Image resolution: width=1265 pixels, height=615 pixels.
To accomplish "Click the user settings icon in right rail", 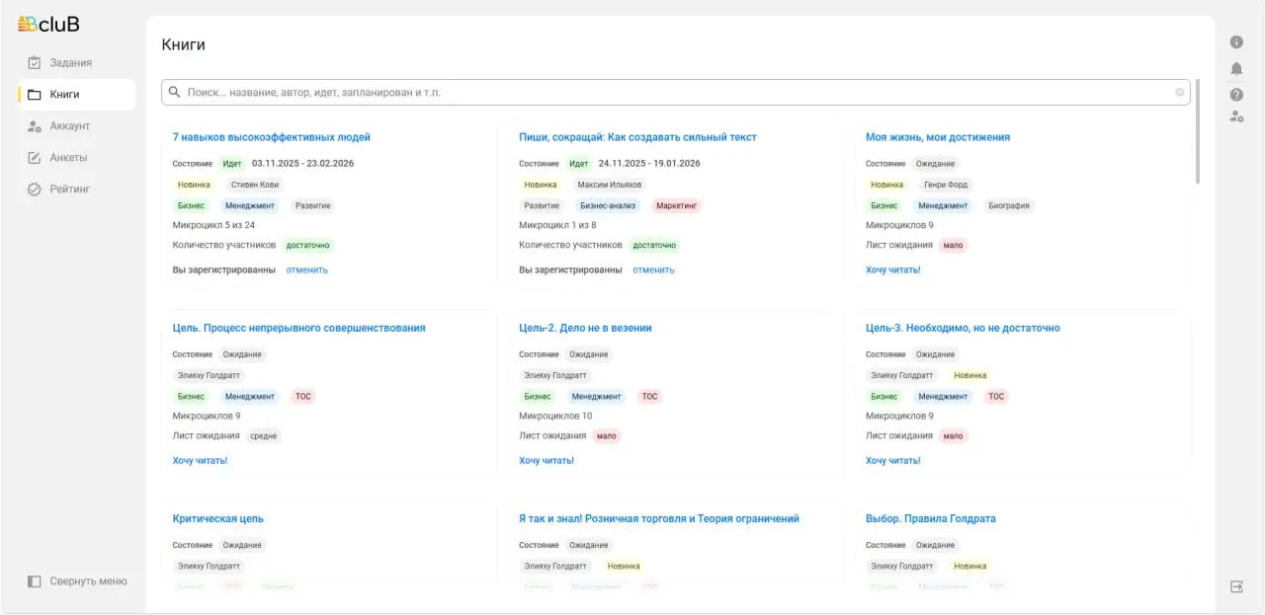I will point(1236,116).
